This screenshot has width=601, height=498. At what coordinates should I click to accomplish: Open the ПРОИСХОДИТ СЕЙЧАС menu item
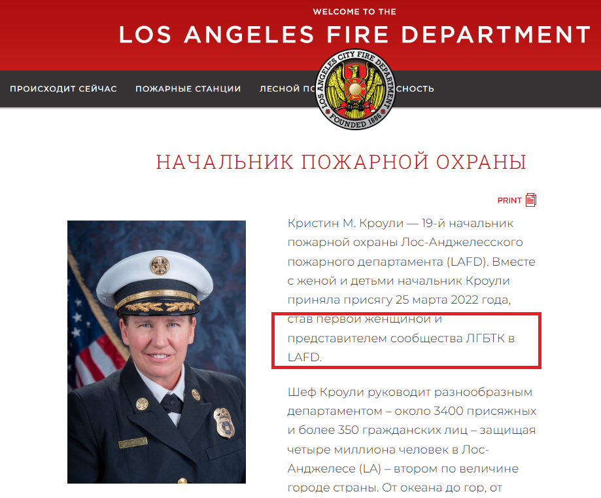point(63,88)
